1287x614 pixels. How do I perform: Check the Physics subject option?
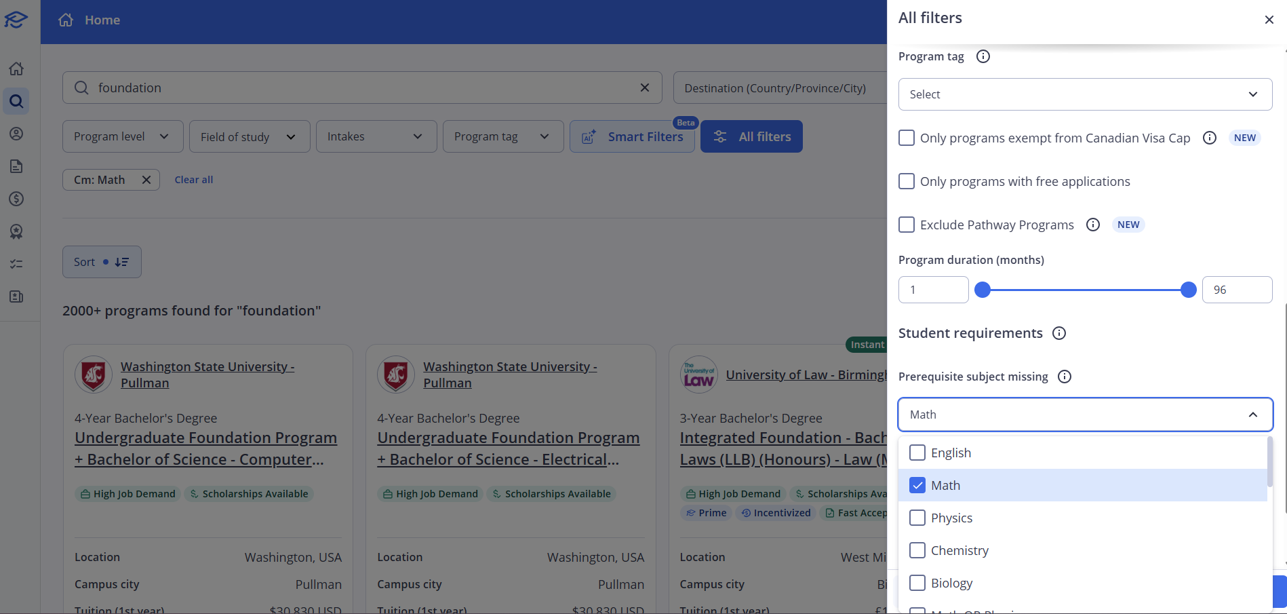917,518
